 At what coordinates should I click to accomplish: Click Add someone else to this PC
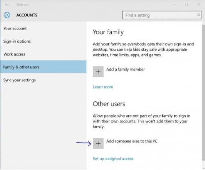(x=132, y=141)
